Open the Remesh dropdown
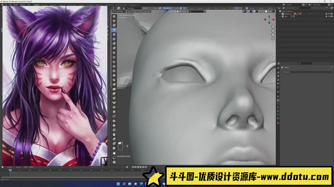334x187 pixels. 262,8
